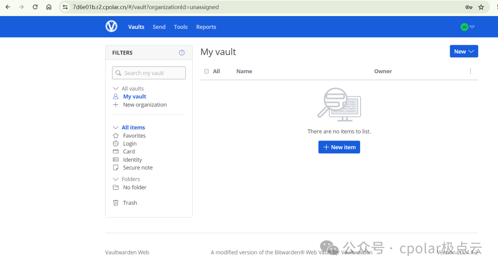498x268 pixels.
Task: Click the browser bookmark star icon
Action: 481,7
